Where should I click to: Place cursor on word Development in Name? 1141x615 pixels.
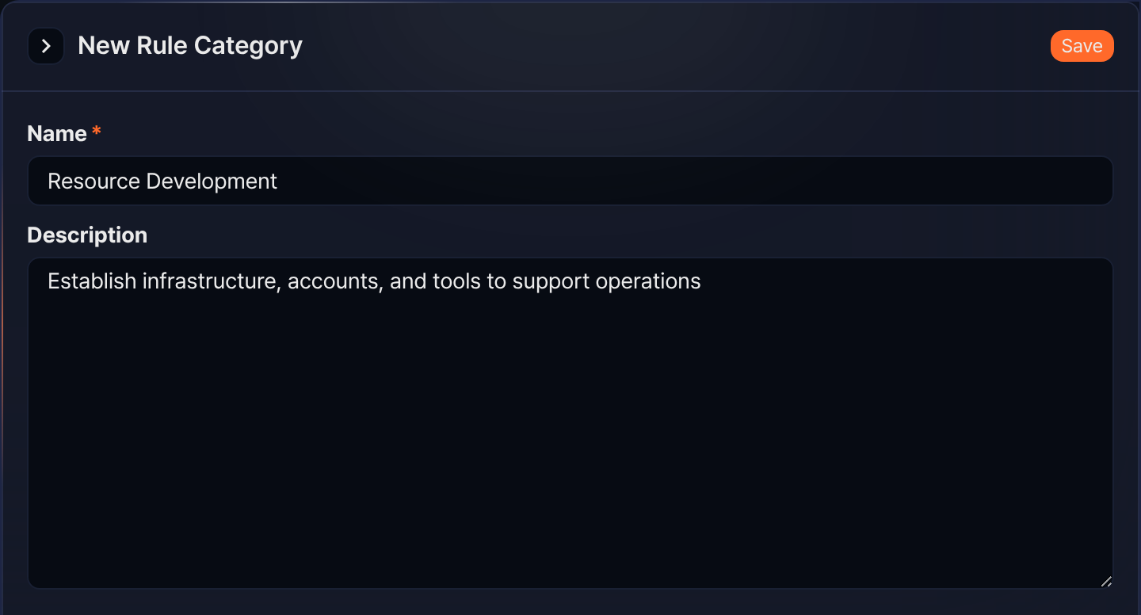point(212,182)
